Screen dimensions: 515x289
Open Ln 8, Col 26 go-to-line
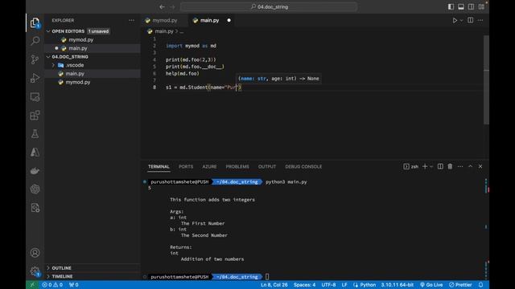click(274, 285)
